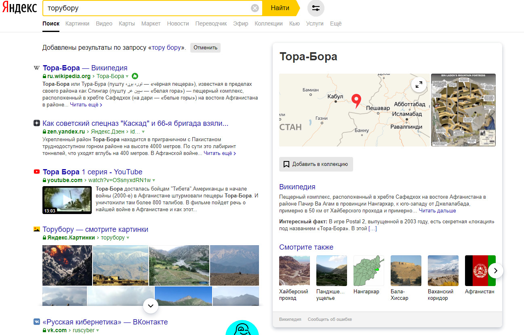Image resolution: width=524 pixels, height=335 pixels.
Task: Expand more images with the down chevron
Action: [x=151, y=306]
